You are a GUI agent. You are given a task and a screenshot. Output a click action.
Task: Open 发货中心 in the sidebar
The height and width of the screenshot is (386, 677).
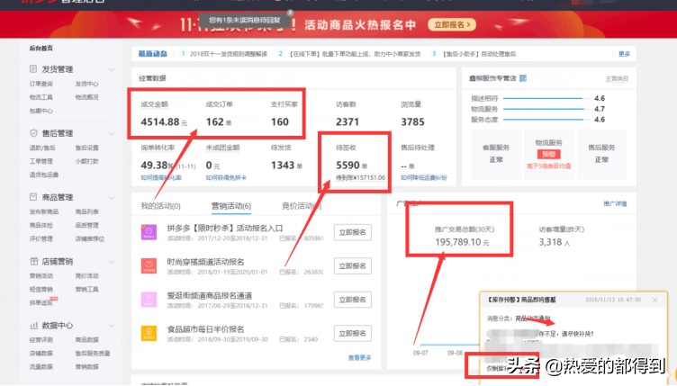[86, 84]
